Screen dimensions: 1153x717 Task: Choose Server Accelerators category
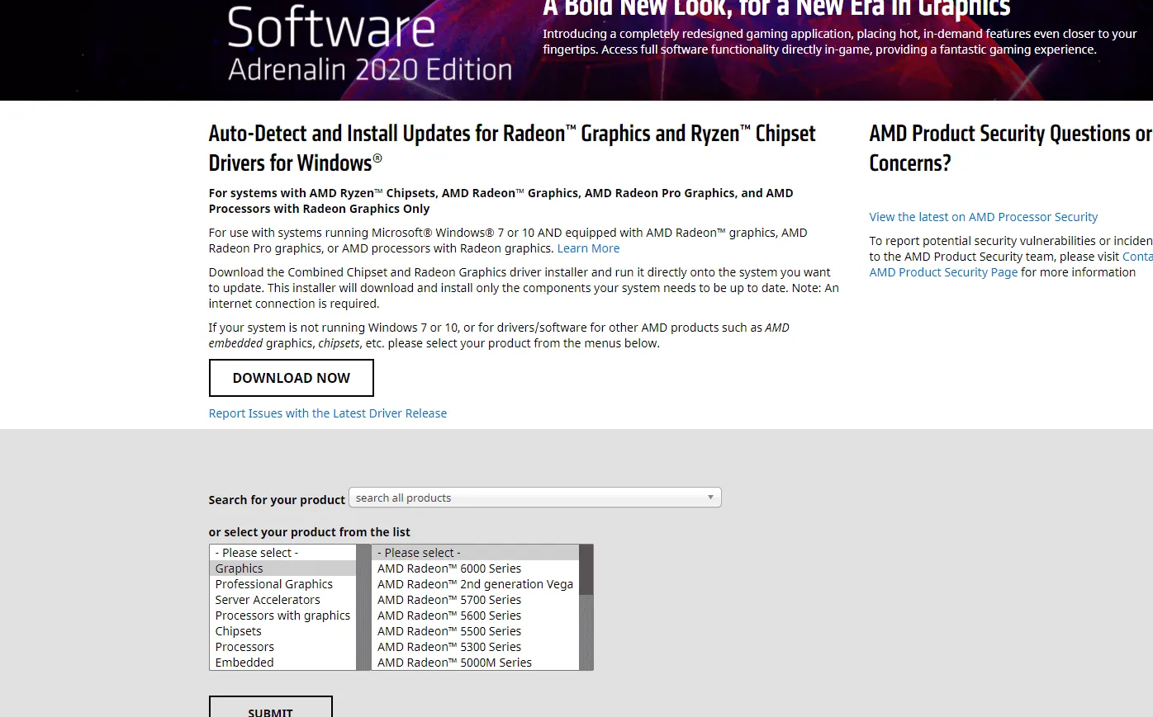268,600
